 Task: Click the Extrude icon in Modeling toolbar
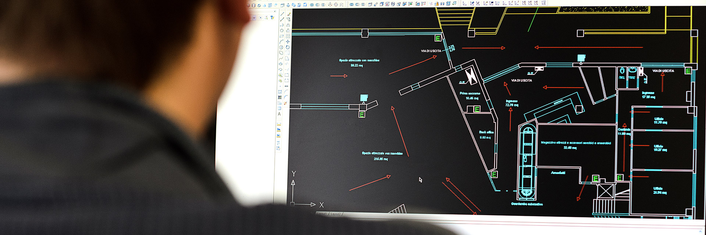pos(282,5)
